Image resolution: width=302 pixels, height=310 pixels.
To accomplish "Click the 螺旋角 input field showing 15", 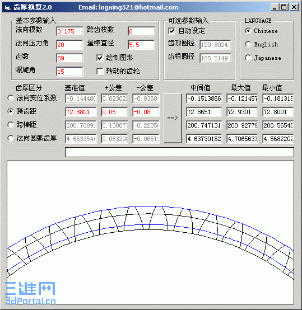I will click(x=69, y=72).
